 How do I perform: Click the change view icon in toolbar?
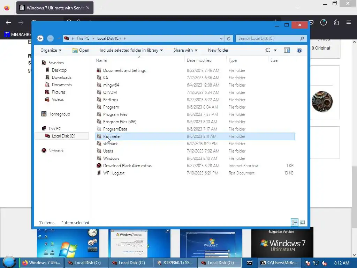267,50
